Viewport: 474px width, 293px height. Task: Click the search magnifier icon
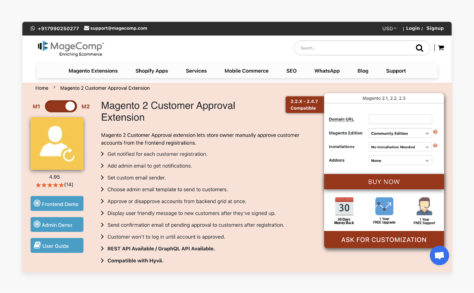[x=419, y=48]
